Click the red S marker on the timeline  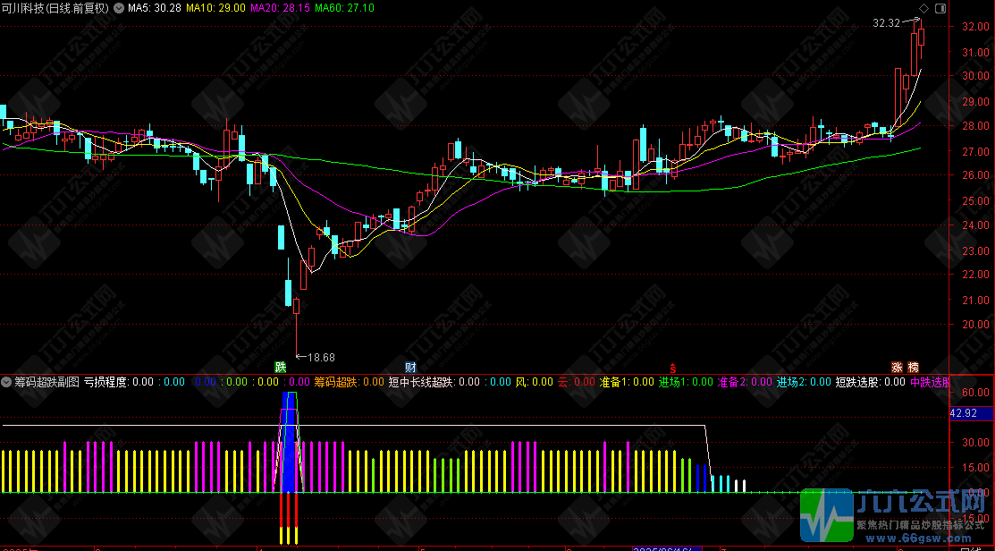pos(673,368)
